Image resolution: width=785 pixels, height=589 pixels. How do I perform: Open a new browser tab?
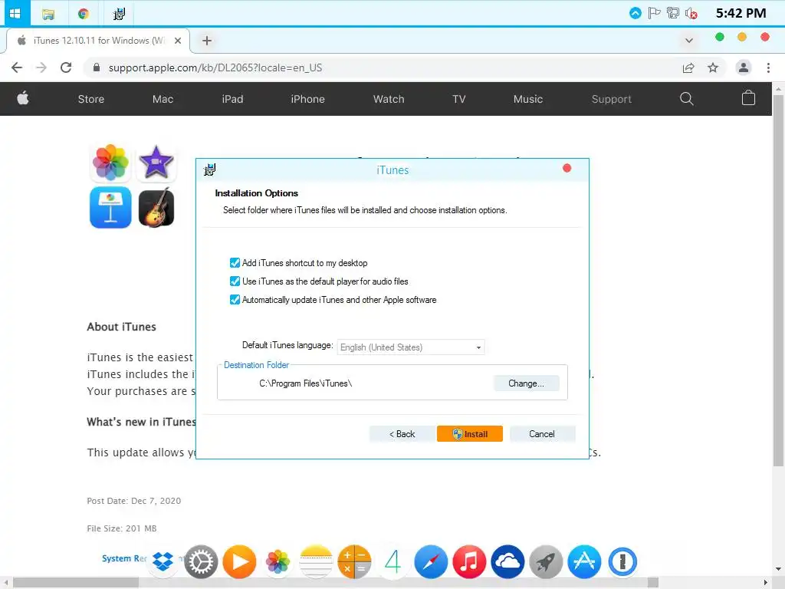[x=207, y=41]
